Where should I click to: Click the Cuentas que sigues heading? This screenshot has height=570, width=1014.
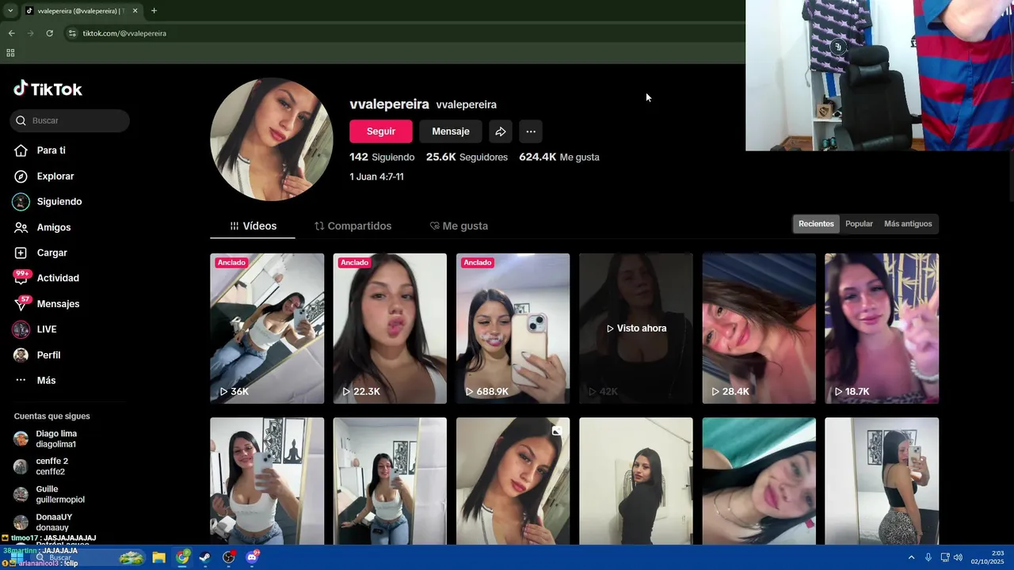tap(51, 416)
